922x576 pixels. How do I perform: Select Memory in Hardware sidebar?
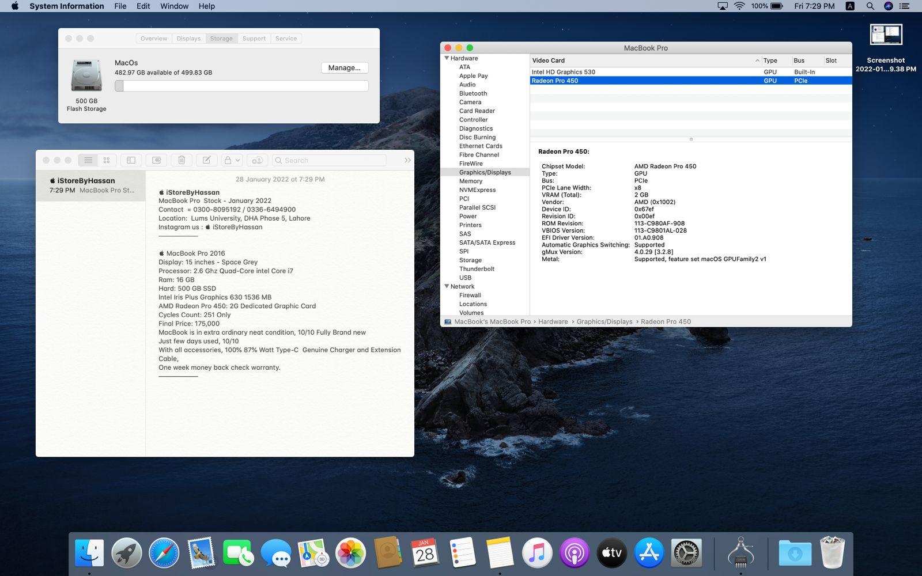click(471, 181)
